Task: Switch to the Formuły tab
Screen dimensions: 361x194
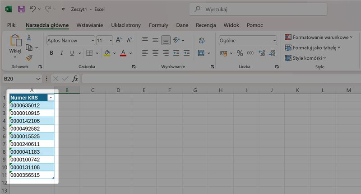Action: (158, 25)
